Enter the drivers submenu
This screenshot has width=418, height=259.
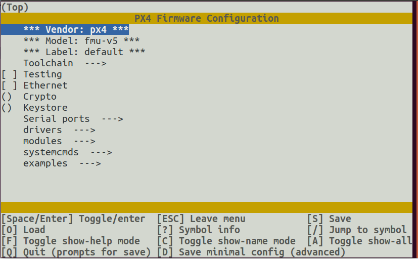tap(59, 130)
